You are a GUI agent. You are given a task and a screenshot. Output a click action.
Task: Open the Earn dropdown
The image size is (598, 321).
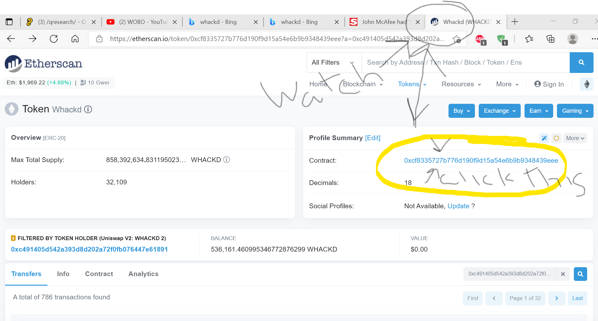click(x=539, y=111)
